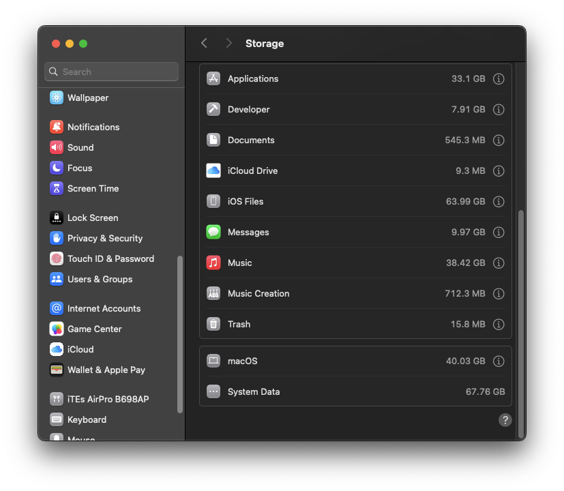564x491 pixels.
Task: Click the info icon for Developer
Action: click(x=499, y=110)
